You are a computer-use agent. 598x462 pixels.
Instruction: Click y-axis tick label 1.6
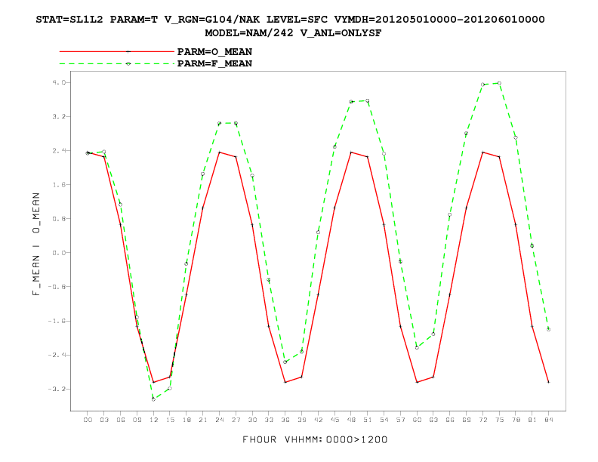tap(58, 184)
